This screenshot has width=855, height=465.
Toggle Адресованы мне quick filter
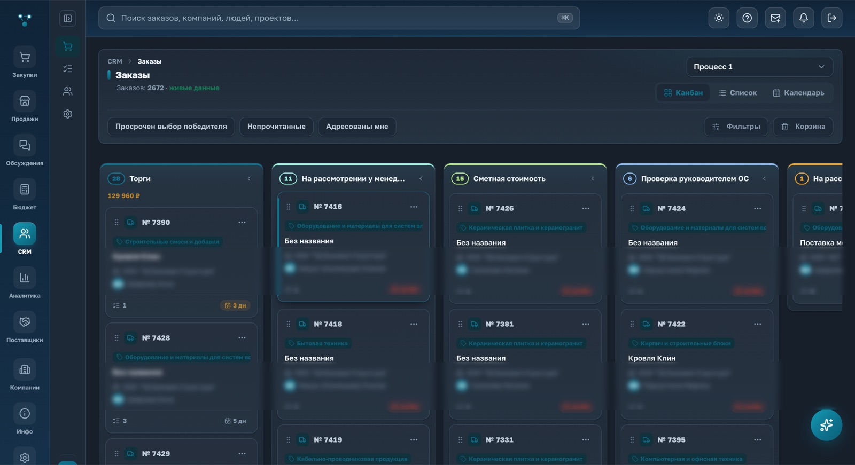[357, 127]
